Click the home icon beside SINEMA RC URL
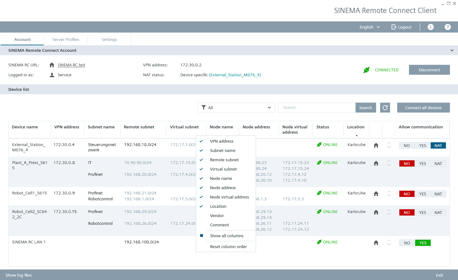458x280 pixels. point(52,65)
